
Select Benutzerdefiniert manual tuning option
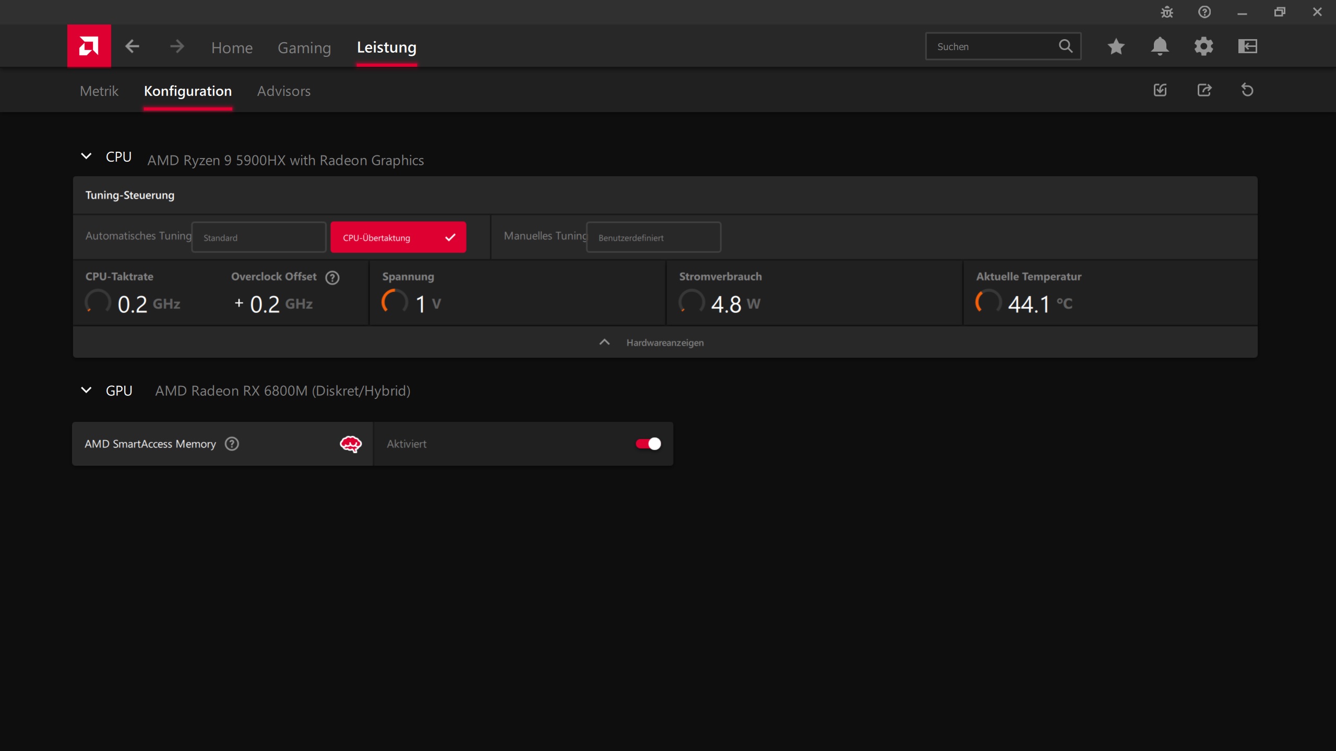(653, 237)
